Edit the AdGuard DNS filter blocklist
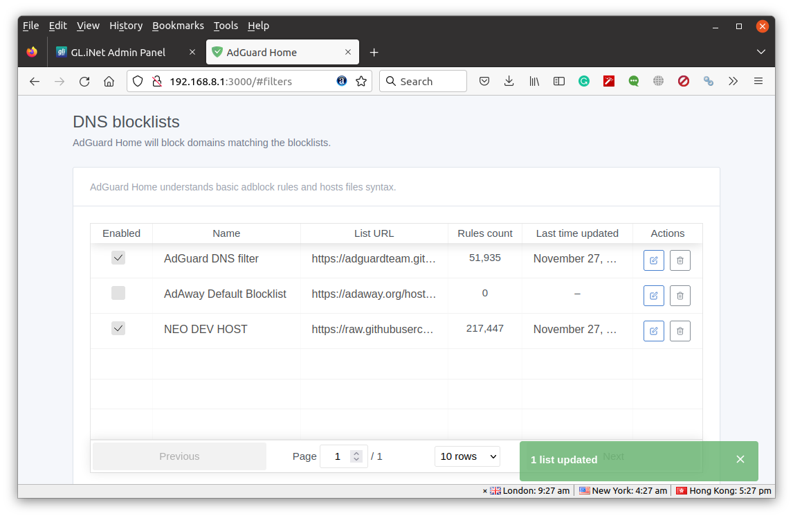Screen dimensions: 793x518 point(653,260)
